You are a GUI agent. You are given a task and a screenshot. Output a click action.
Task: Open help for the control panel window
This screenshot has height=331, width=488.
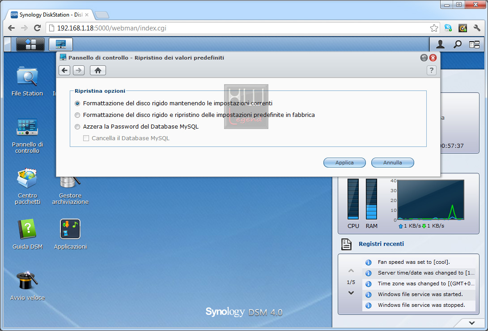point(431,70)
